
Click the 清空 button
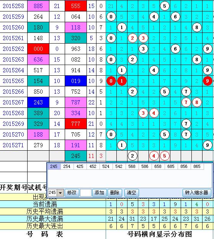[x=131, y=193]
